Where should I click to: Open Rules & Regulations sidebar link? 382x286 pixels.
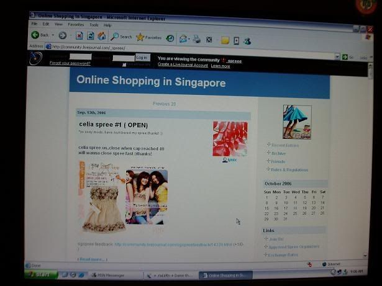click(289, 169)
